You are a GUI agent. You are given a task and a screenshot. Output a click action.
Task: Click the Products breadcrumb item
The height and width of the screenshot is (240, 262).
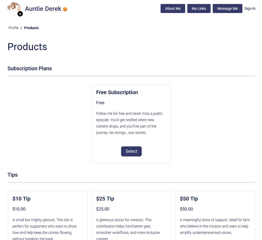coord(32,28)
